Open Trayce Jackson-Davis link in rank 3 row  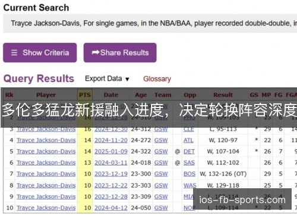coord(46,129)
